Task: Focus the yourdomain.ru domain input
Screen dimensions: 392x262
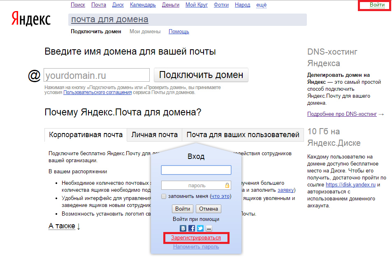Action: [x=97, y=75]
